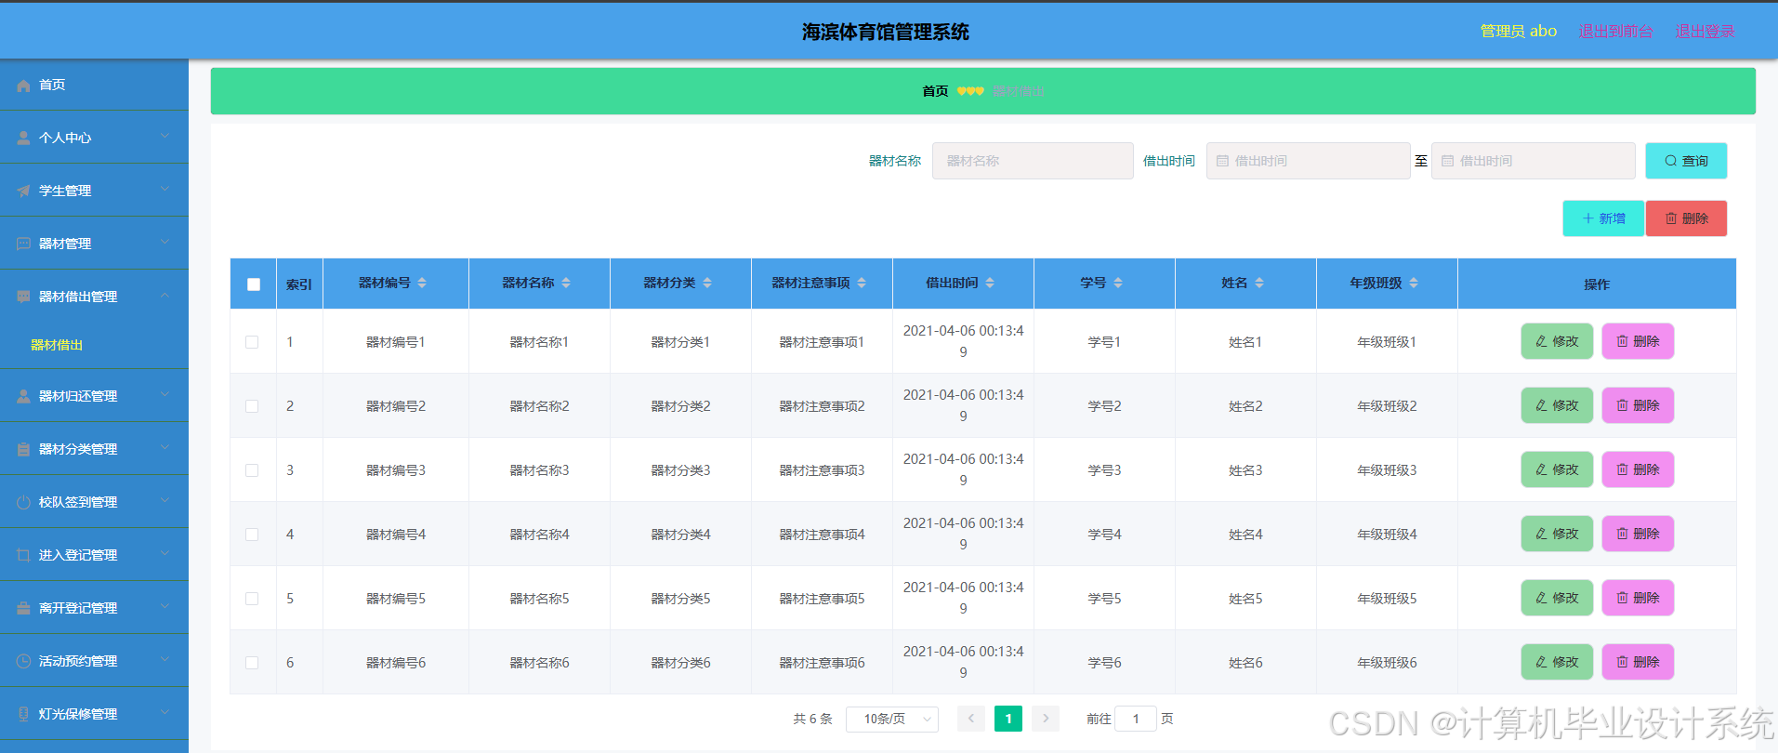Select page 1 in pagination
1778x753 pixels.
pos(1008,719)
